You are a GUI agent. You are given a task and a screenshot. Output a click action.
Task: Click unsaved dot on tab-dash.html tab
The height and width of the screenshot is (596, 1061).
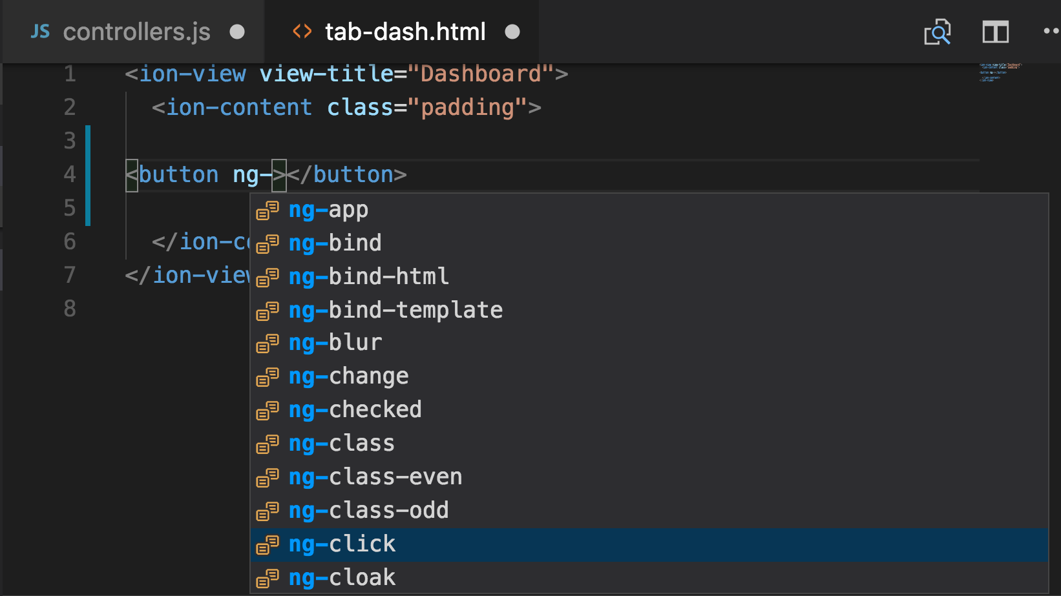(x=512, y=32)
